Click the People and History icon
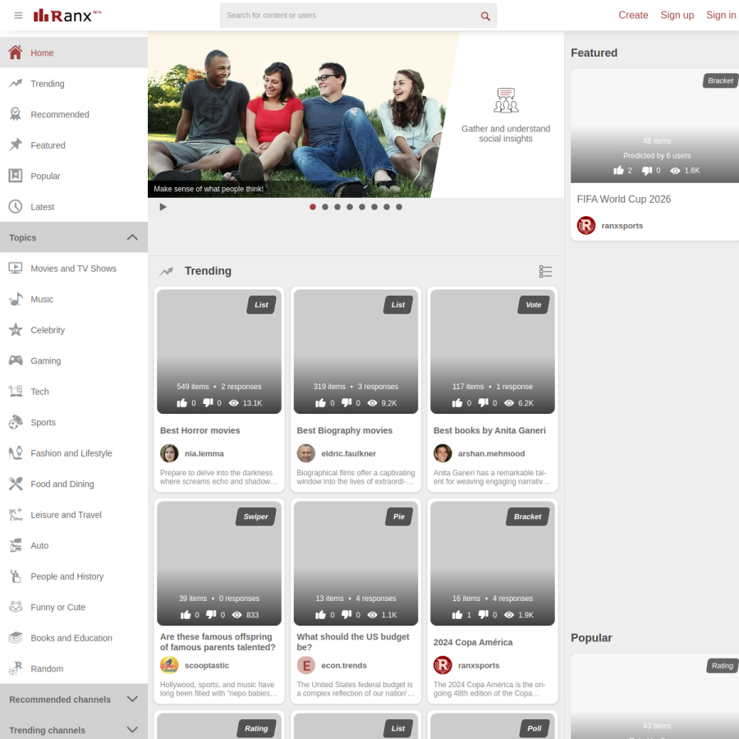This screenshot has width=739, height=739. click(x=16, y=576)
